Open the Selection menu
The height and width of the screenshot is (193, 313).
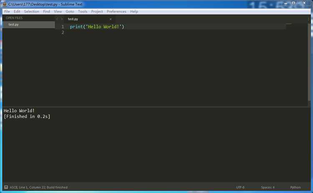pos(31,11)
